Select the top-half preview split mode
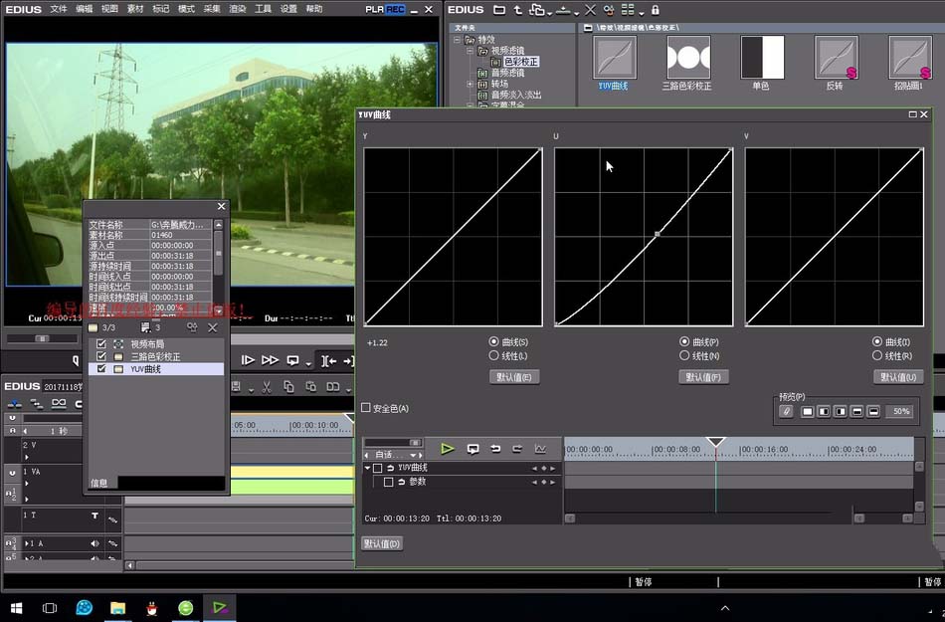 point(856,412)
